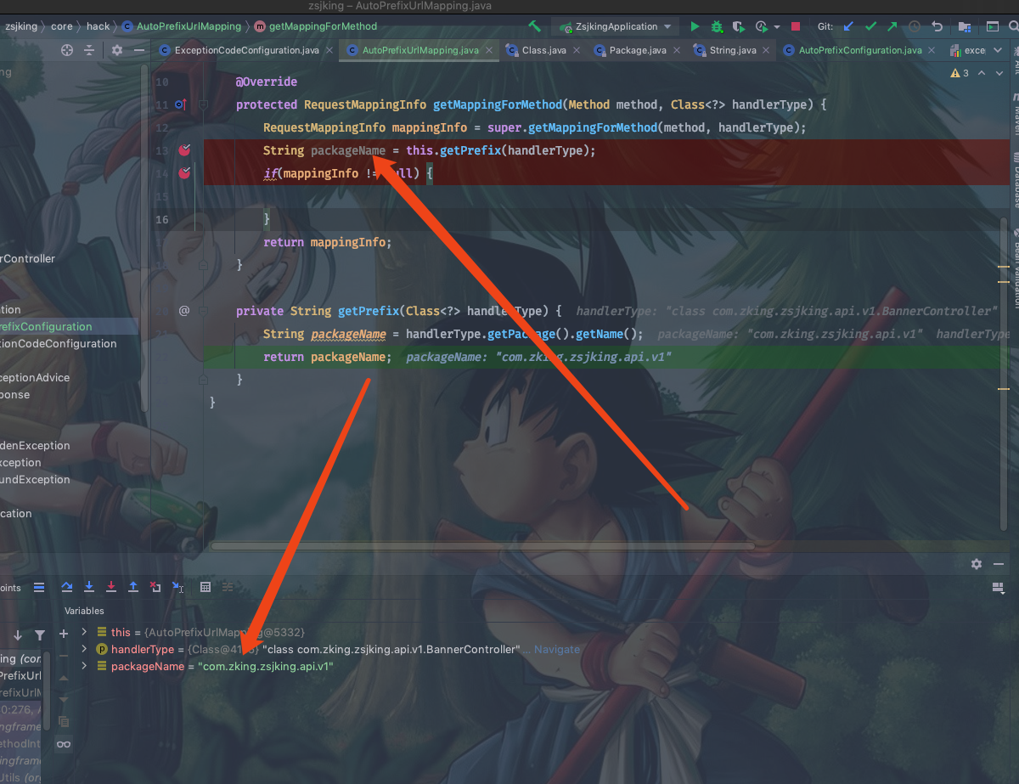Open Project Structure folder icon

coord(965,26)
